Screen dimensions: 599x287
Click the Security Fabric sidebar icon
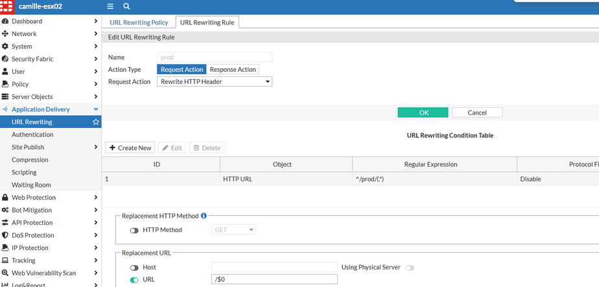click(x=5, y=59)
